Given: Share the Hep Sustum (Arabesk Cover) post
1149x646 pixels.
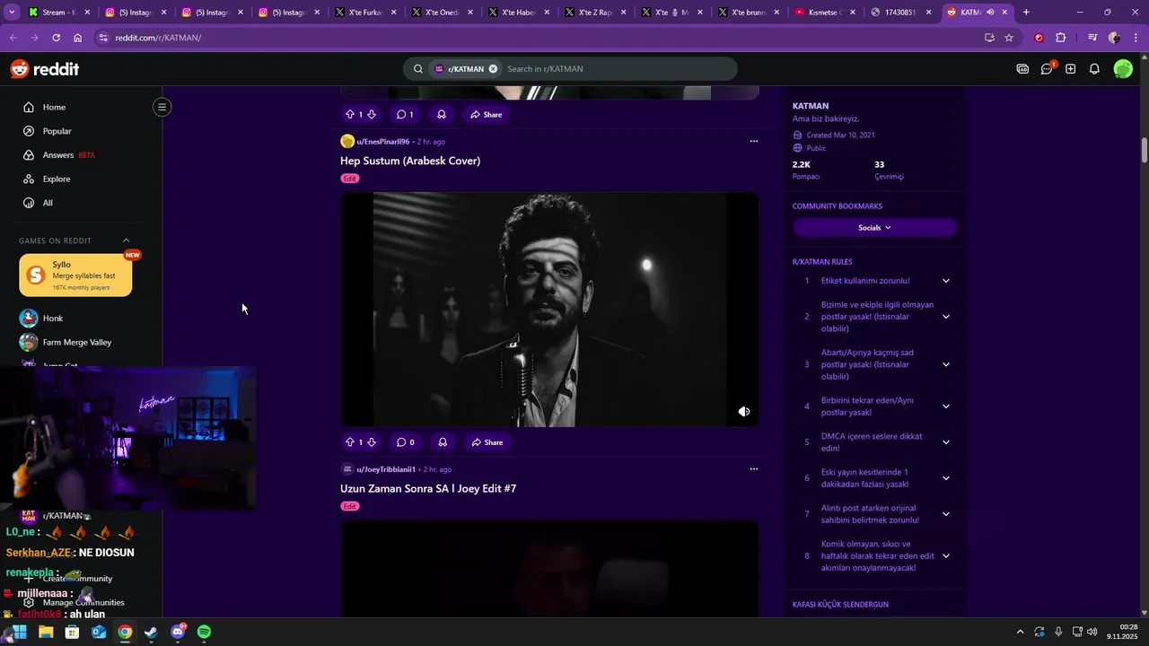Looking at the screenshot, I should click(487, 442).
